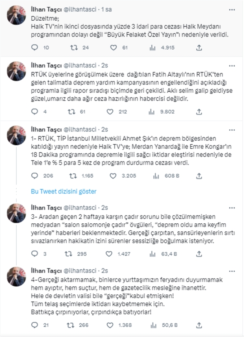Retweet the tweet with 61 retweets
Image resolution: width=244 pixels, height=338 pixels.
pos(74,112)
